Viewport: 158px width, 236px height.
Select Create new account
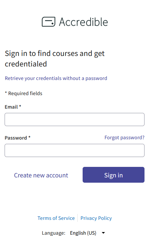point(41,175)
